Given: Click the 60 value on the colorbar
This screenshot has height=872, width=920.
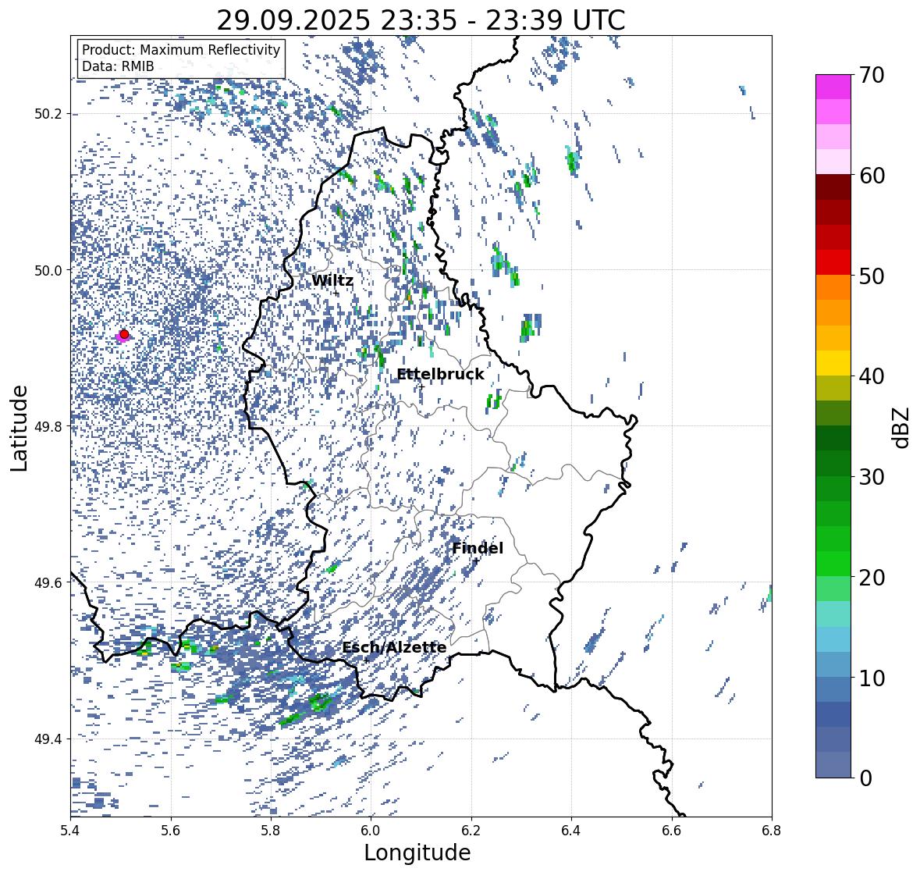Looking at the screenshot, I should 872,176.
